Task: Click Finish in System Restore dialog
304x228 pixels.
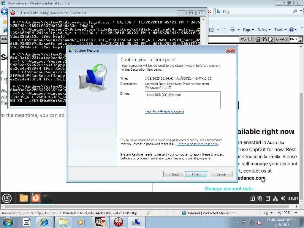Action: (x=196, y=174)
